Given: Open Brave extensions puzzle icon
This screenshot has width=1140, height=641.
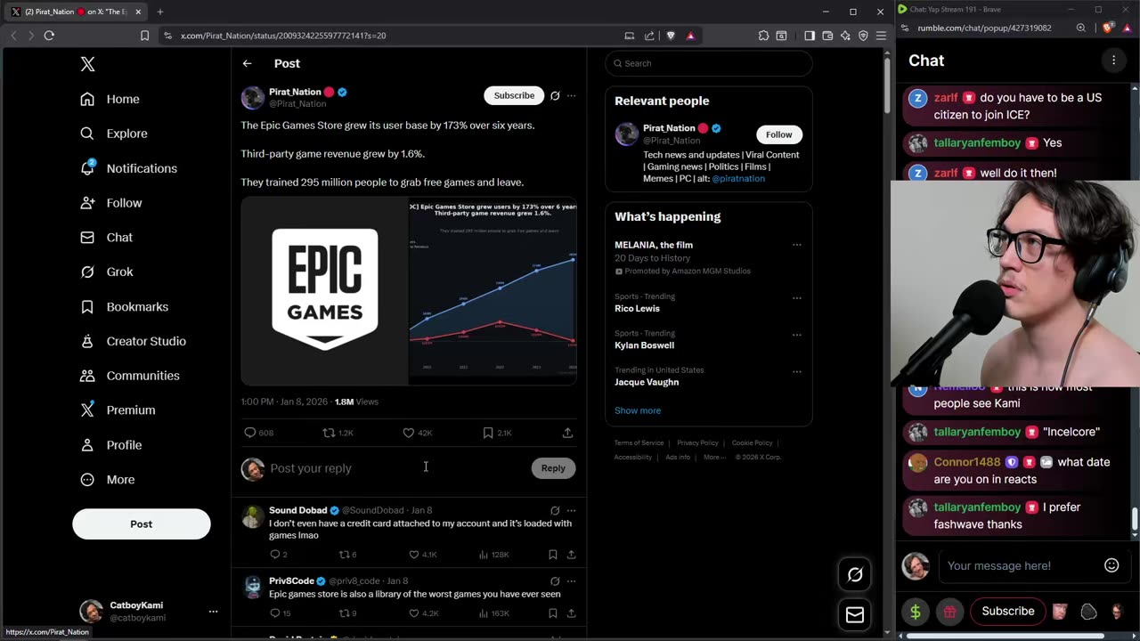Looking at the screenshot, I should (763, 36).
